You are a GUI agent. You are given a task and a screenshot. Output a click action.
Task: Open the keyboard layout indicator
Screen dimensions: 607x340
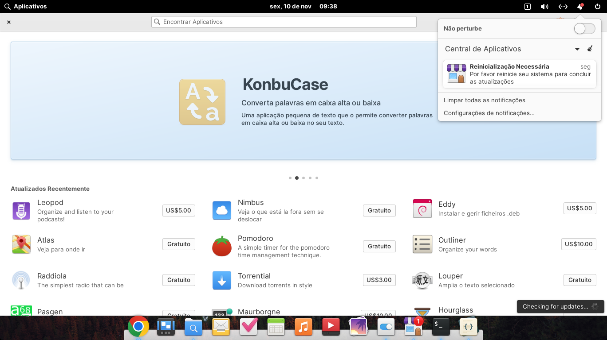[527, 7]
